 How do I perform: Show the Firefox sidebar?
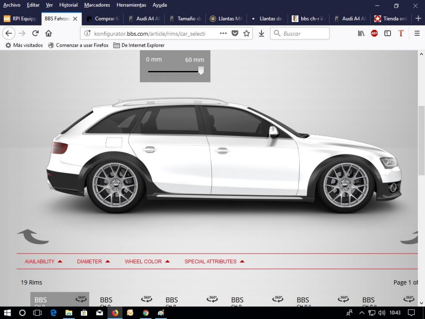click(388, 33)
